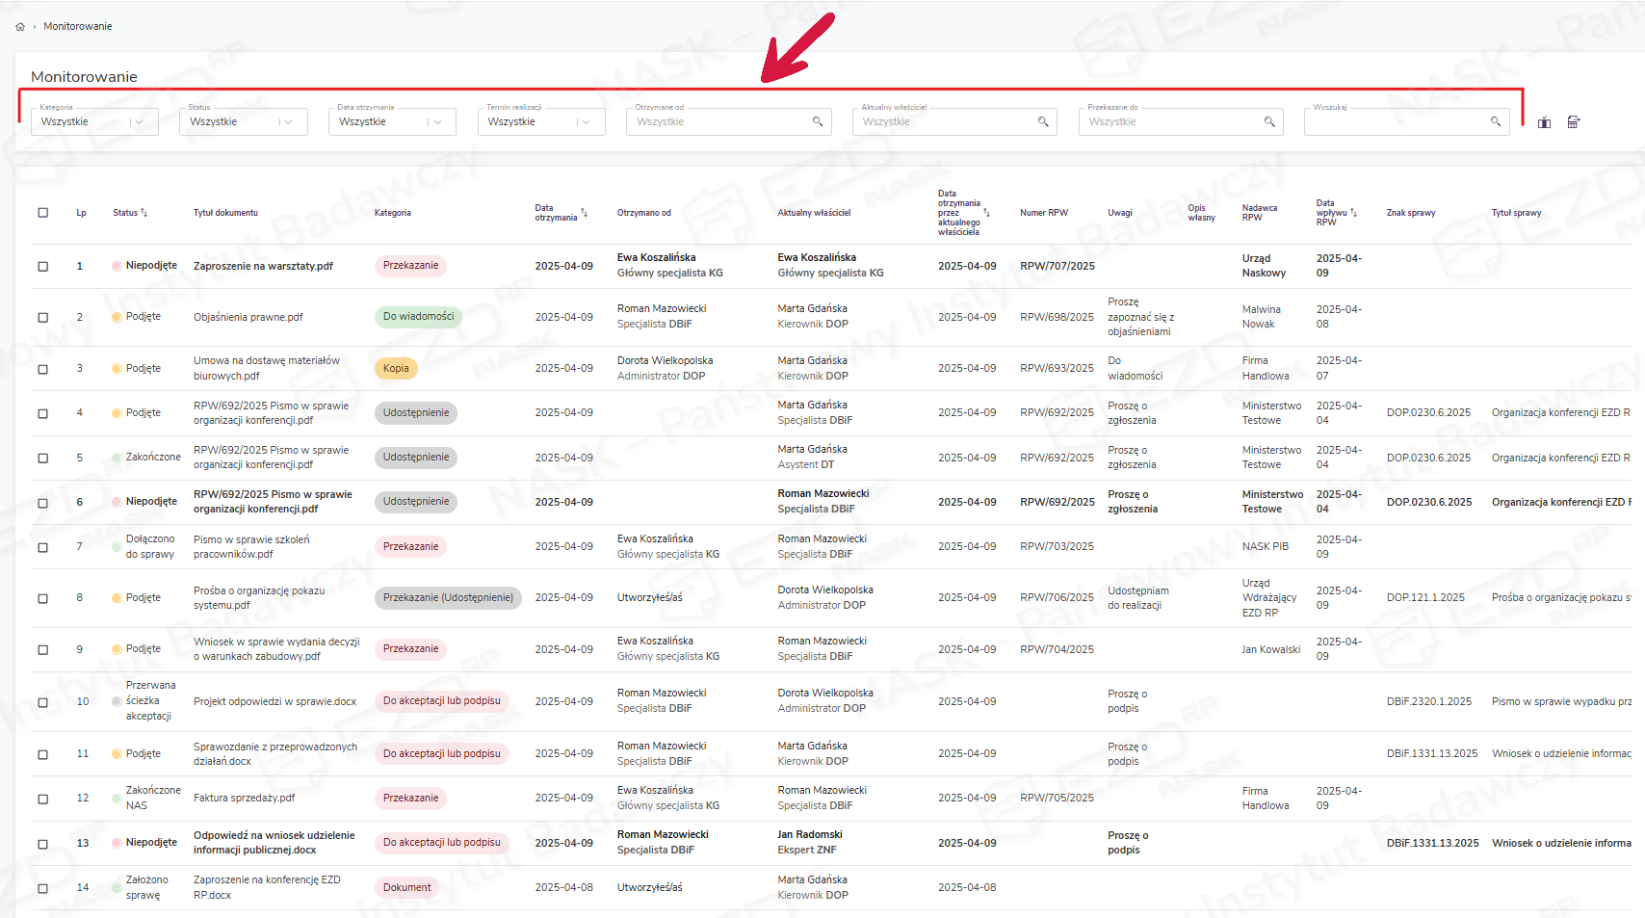Click the rightmost icon after the filters
The width and height of the screenshot is (1645, 918).
point(1573,122)
